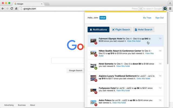Viewport: 173px width, 108px height.
Task: Click the Aigialos Luxury Traditional Settlement name
Action: 118,76
